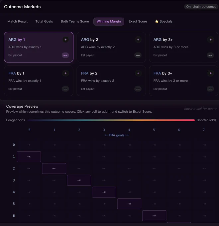This screenshot has width=219, height=226.
Task: Click the On-chain outcomes badge
Action: [x=201, y=7]
